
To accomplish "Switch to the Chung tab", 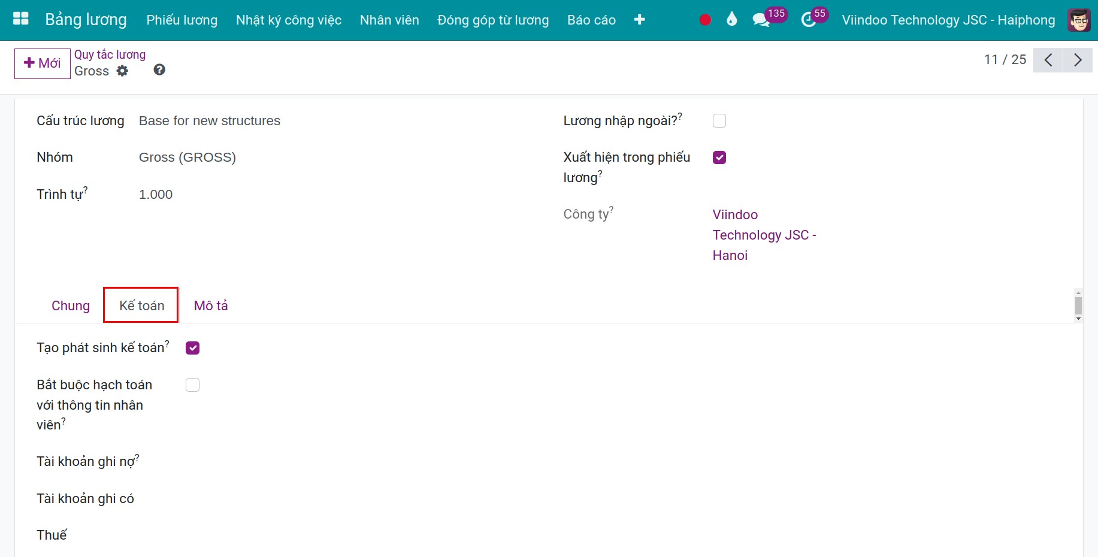I will pos(71,305).
